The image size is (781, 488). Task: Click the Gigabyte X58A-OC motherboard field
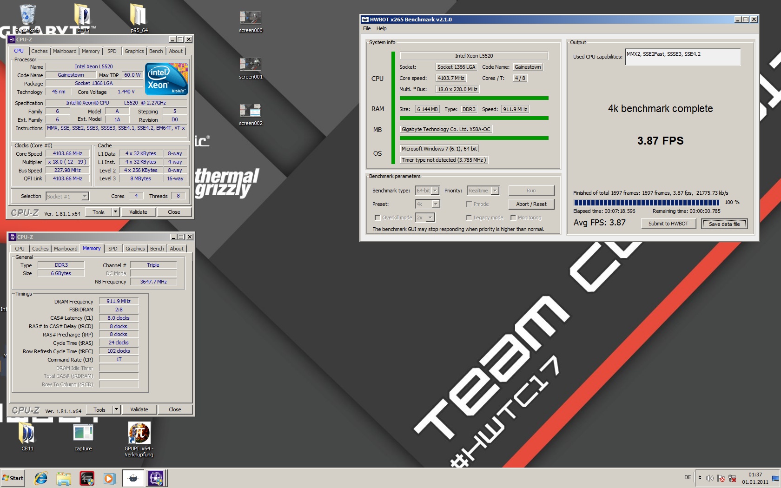pos(446,129)
